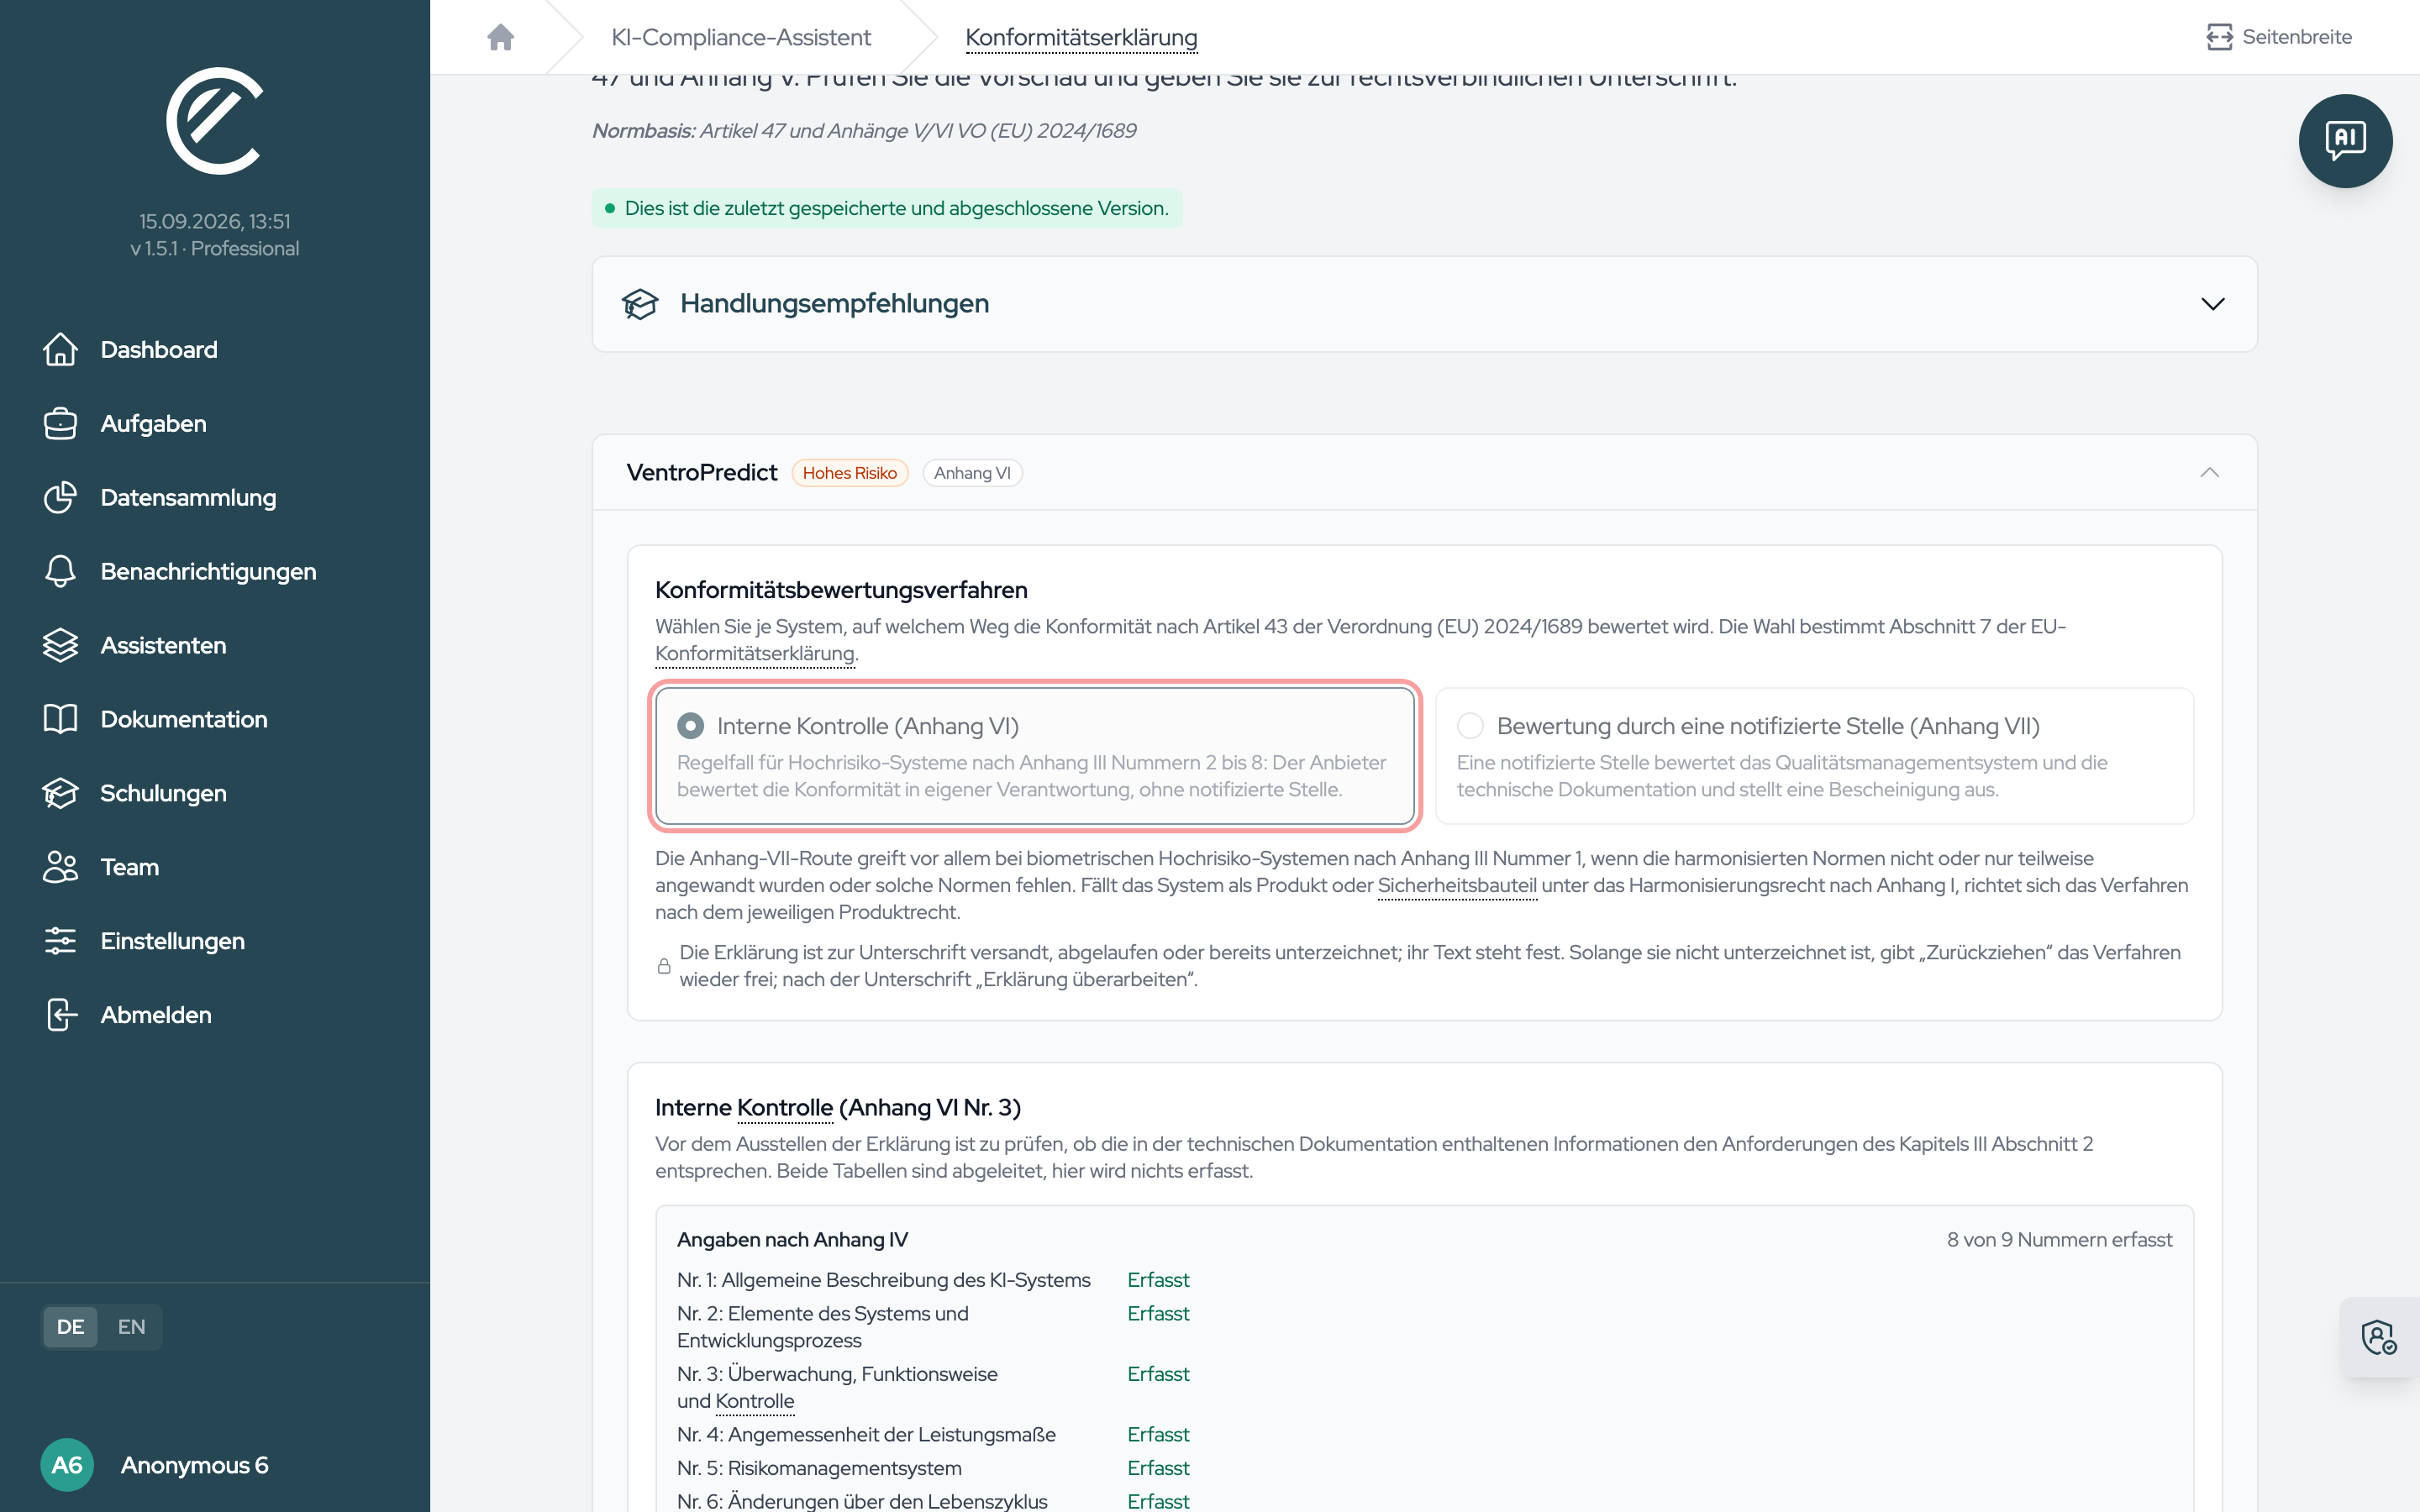The width and height of the screenshot is (2420, 1512).
Task: Click 'Nr. 5: Risikomanagementsystem' row label
Action: tap(820, 1469)
